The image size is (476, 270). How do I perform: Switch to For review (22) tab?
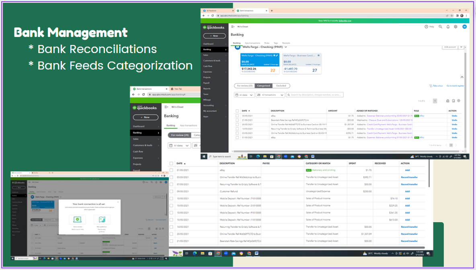245,86
